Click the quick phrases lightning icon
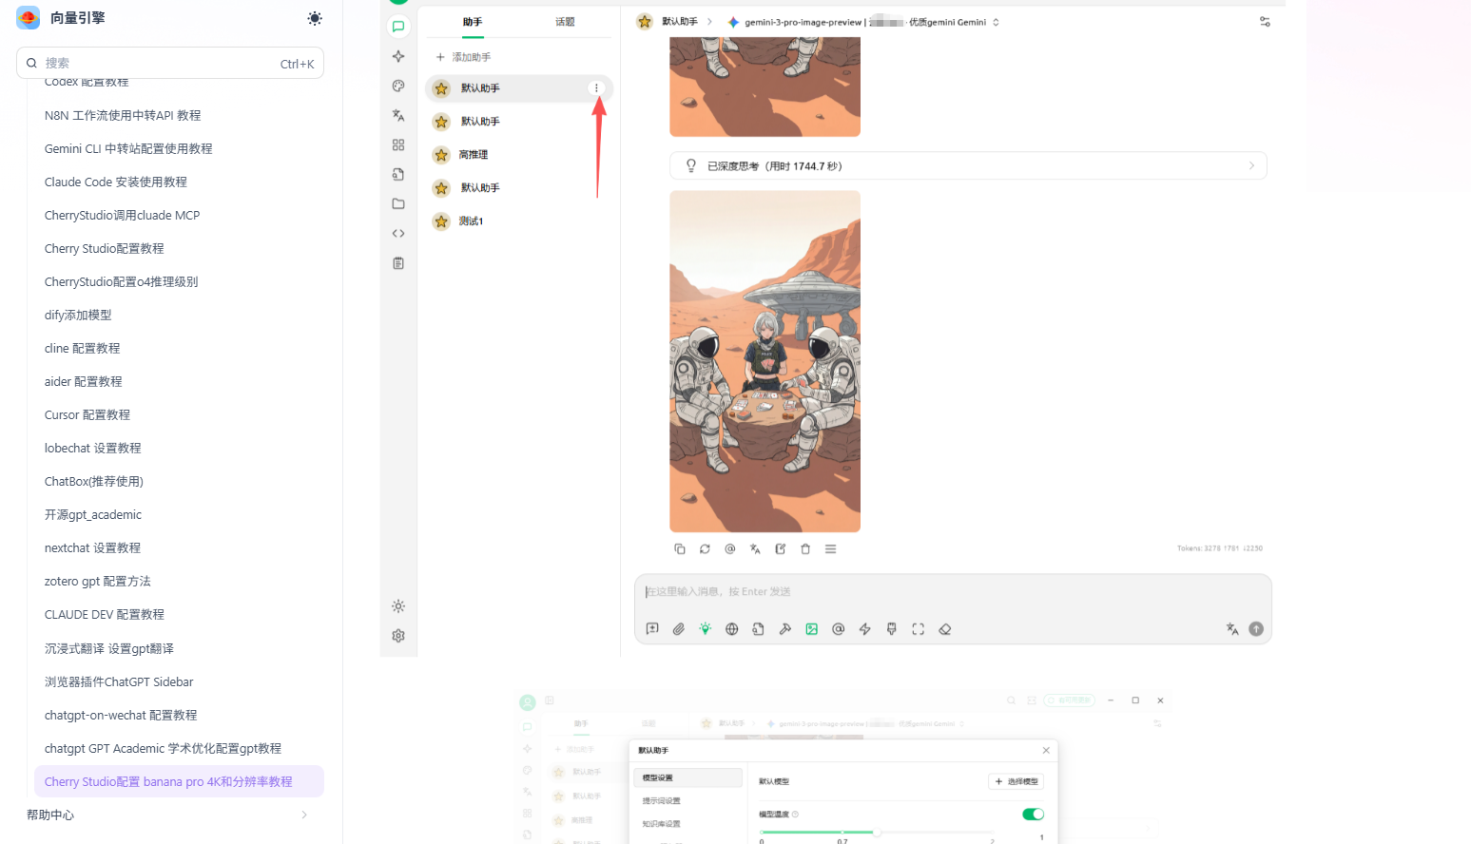This screenshot has width=1471, height=844. tap(865, 629)
